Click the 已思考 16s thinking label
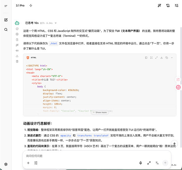This screenshot has width=182, height=170. tap(32, 23)
